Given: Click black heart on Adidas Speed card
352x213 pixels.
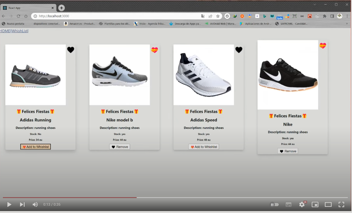Looking at the screenshot, I should (239, 50).
